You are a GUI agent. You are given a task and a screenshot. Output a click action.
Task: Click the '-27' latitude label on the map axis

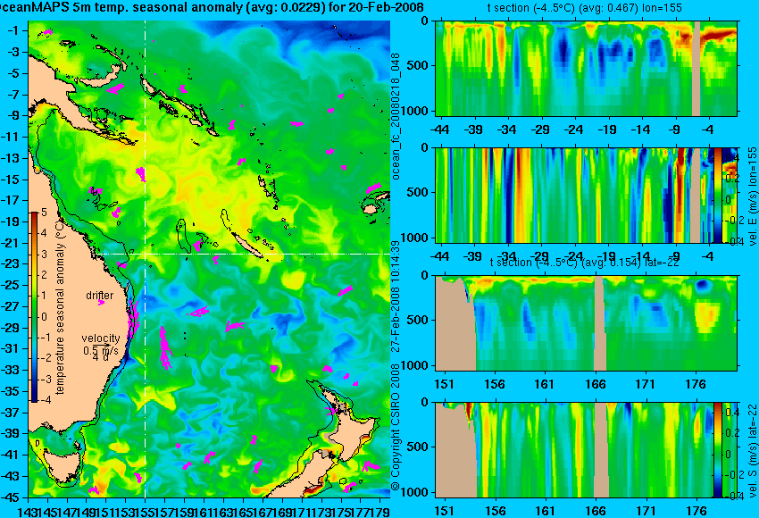click(11, 306)
